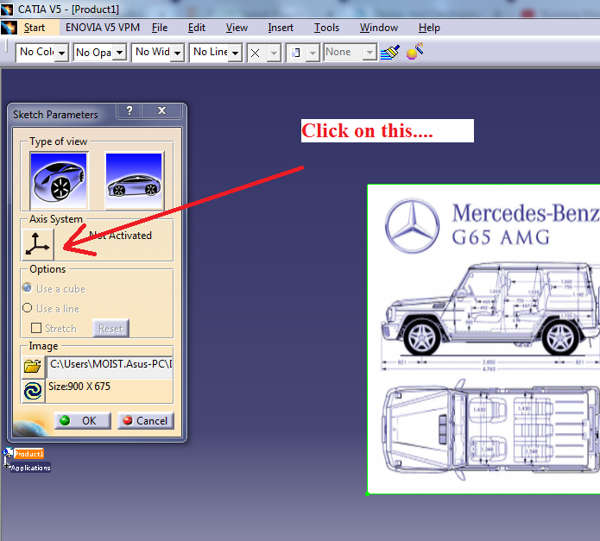Image resolution: width=600 pixels, height=541 pixels.
Task: Open the image file browse folder icon
Action: (x=33, y=366)
